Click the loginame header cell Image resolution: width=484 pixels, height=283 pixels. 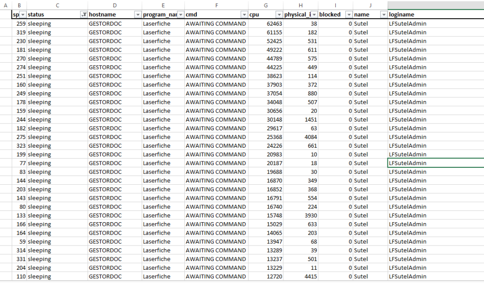click(x=436, y=15)
